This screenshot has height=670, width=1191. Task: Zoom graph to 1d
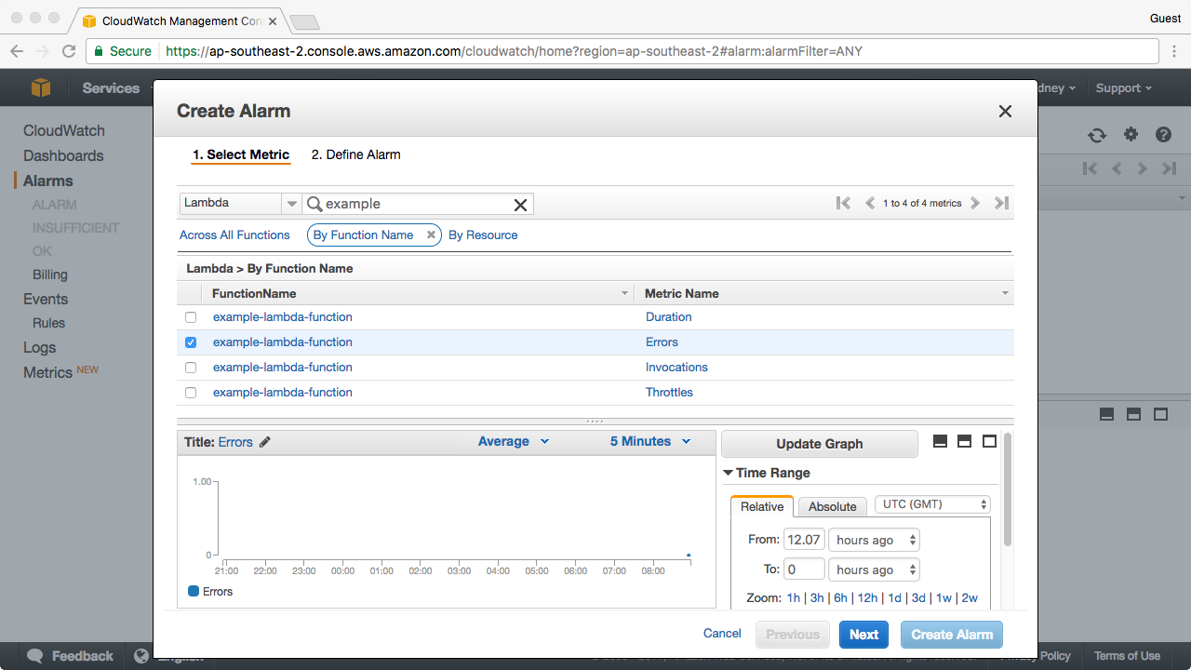click(894, 598)
